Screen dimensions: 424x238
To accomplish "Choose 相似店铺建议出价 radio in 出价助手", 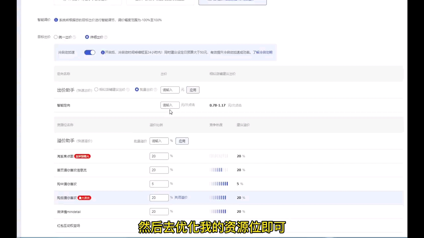I will pyautogui.click(x=96, y=90).
